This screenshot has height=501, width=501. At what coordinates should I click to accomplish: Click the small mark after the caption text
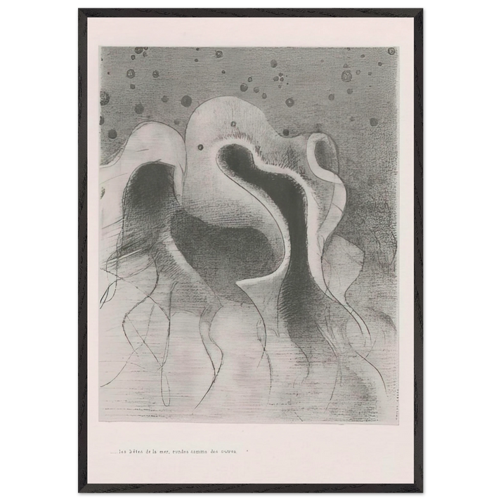point(247,450)
